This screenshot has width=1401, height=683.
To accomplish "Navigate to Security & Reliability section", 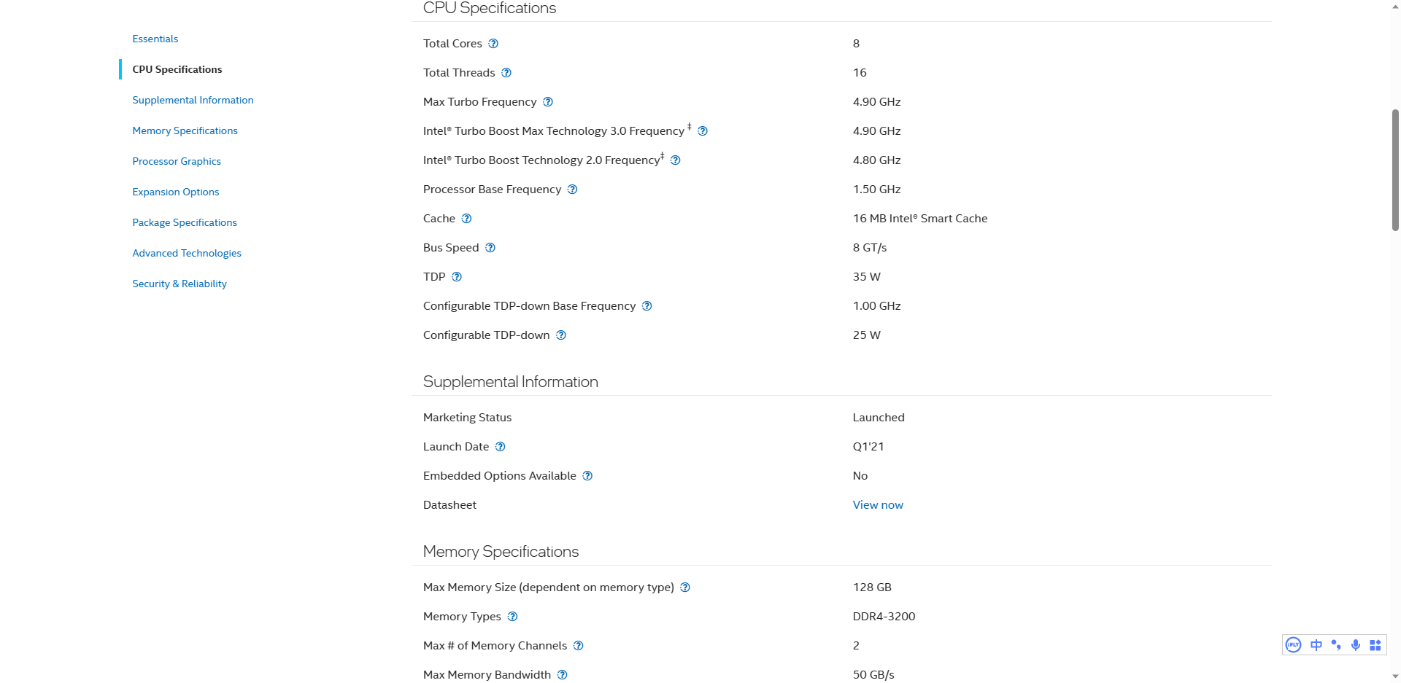I will pos(180,284).
